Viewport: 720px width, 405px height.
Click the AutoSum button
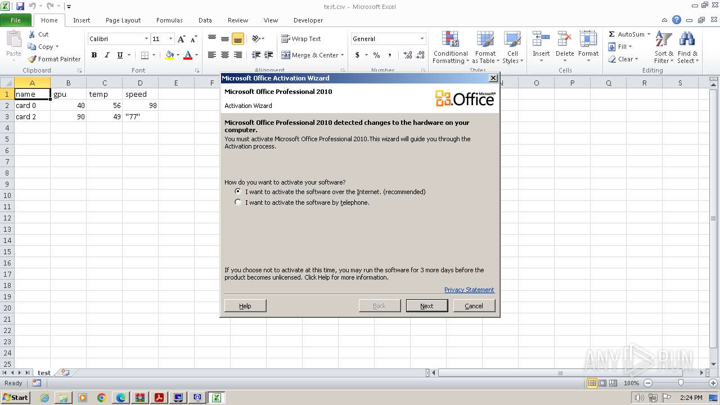[x=626, y=34]
